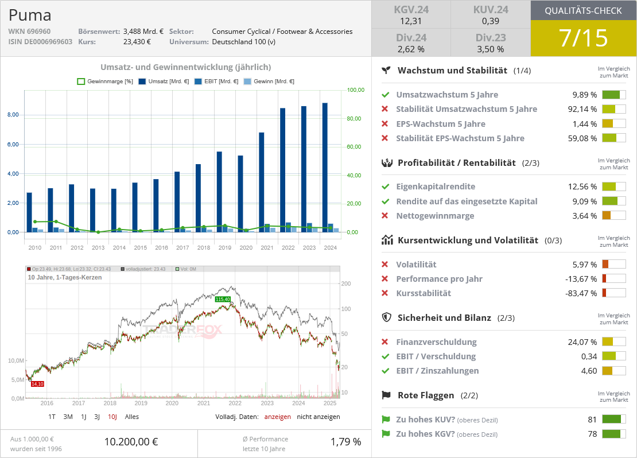The image size is (637, 458).
Task: Switch the price chart to 3M range
Action: click(68, 417)
